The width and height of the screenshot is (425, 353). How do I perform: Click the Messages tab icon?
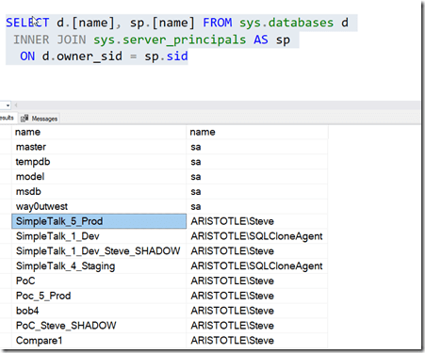[x=25, y=119]
